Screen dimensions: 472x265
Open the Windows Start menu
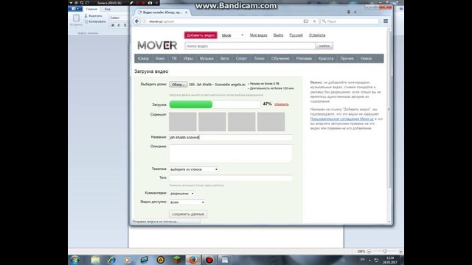click(x=75, y=260)
